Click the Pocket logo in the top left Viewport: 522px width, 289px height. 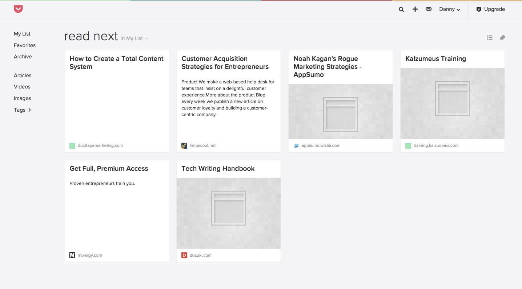18,9
